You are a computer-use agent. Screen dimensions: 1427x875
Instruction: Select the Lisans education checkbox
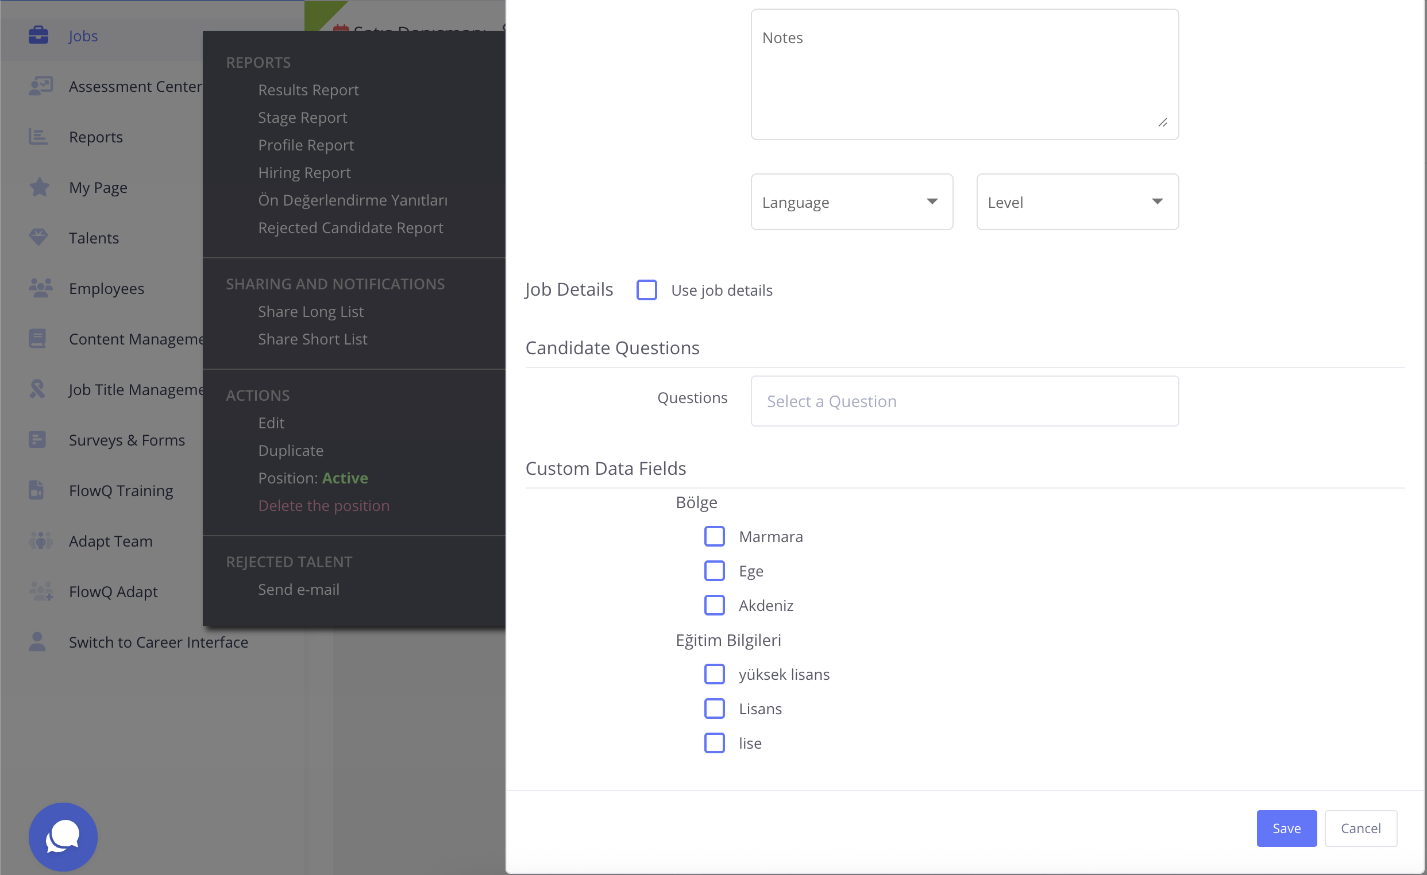tap(714, 708)
